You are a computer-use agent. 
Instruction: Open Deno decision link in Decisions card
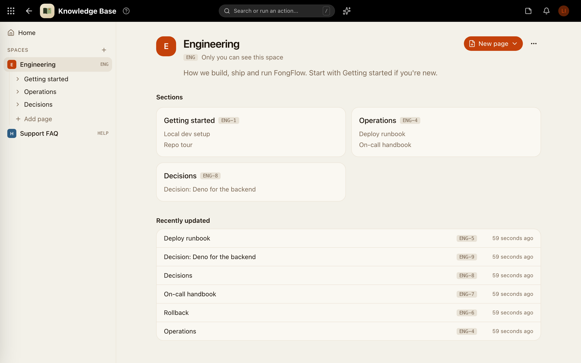point(210,189)
